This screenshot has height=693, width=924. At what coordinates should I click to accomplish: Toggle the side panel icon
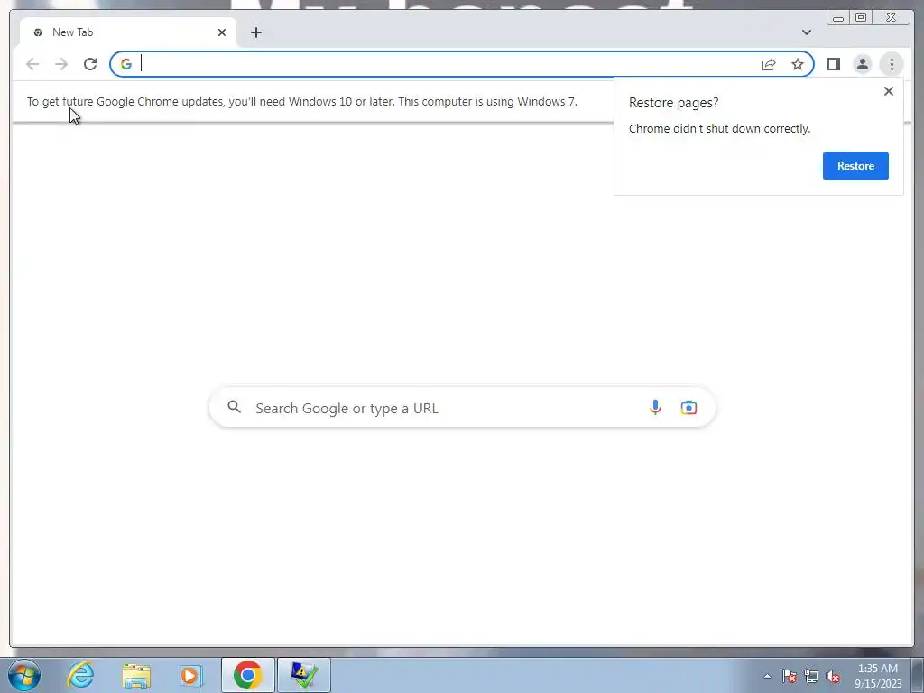(x=833, y=64)
